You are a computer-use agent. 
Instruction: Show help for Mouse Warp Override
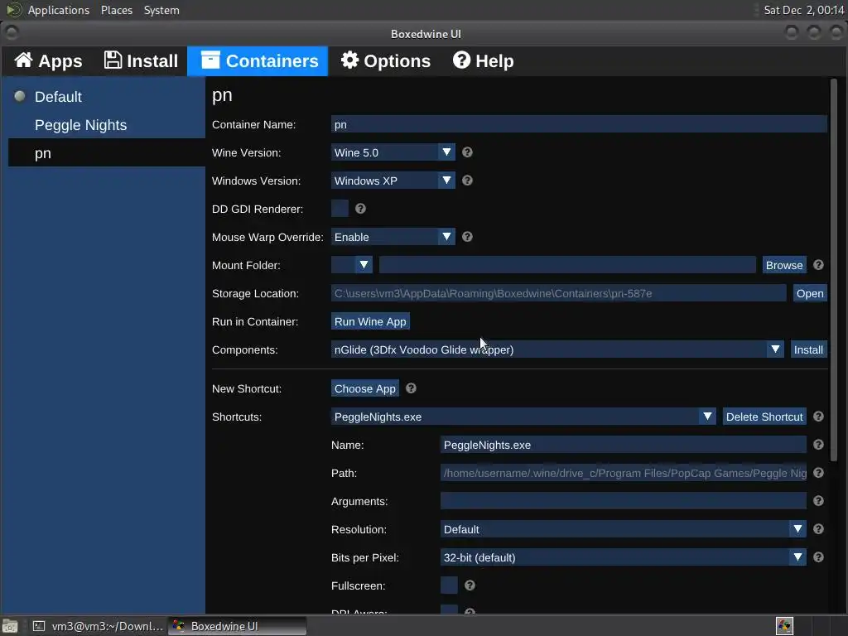pyautogui.click(x=467, y=237)
